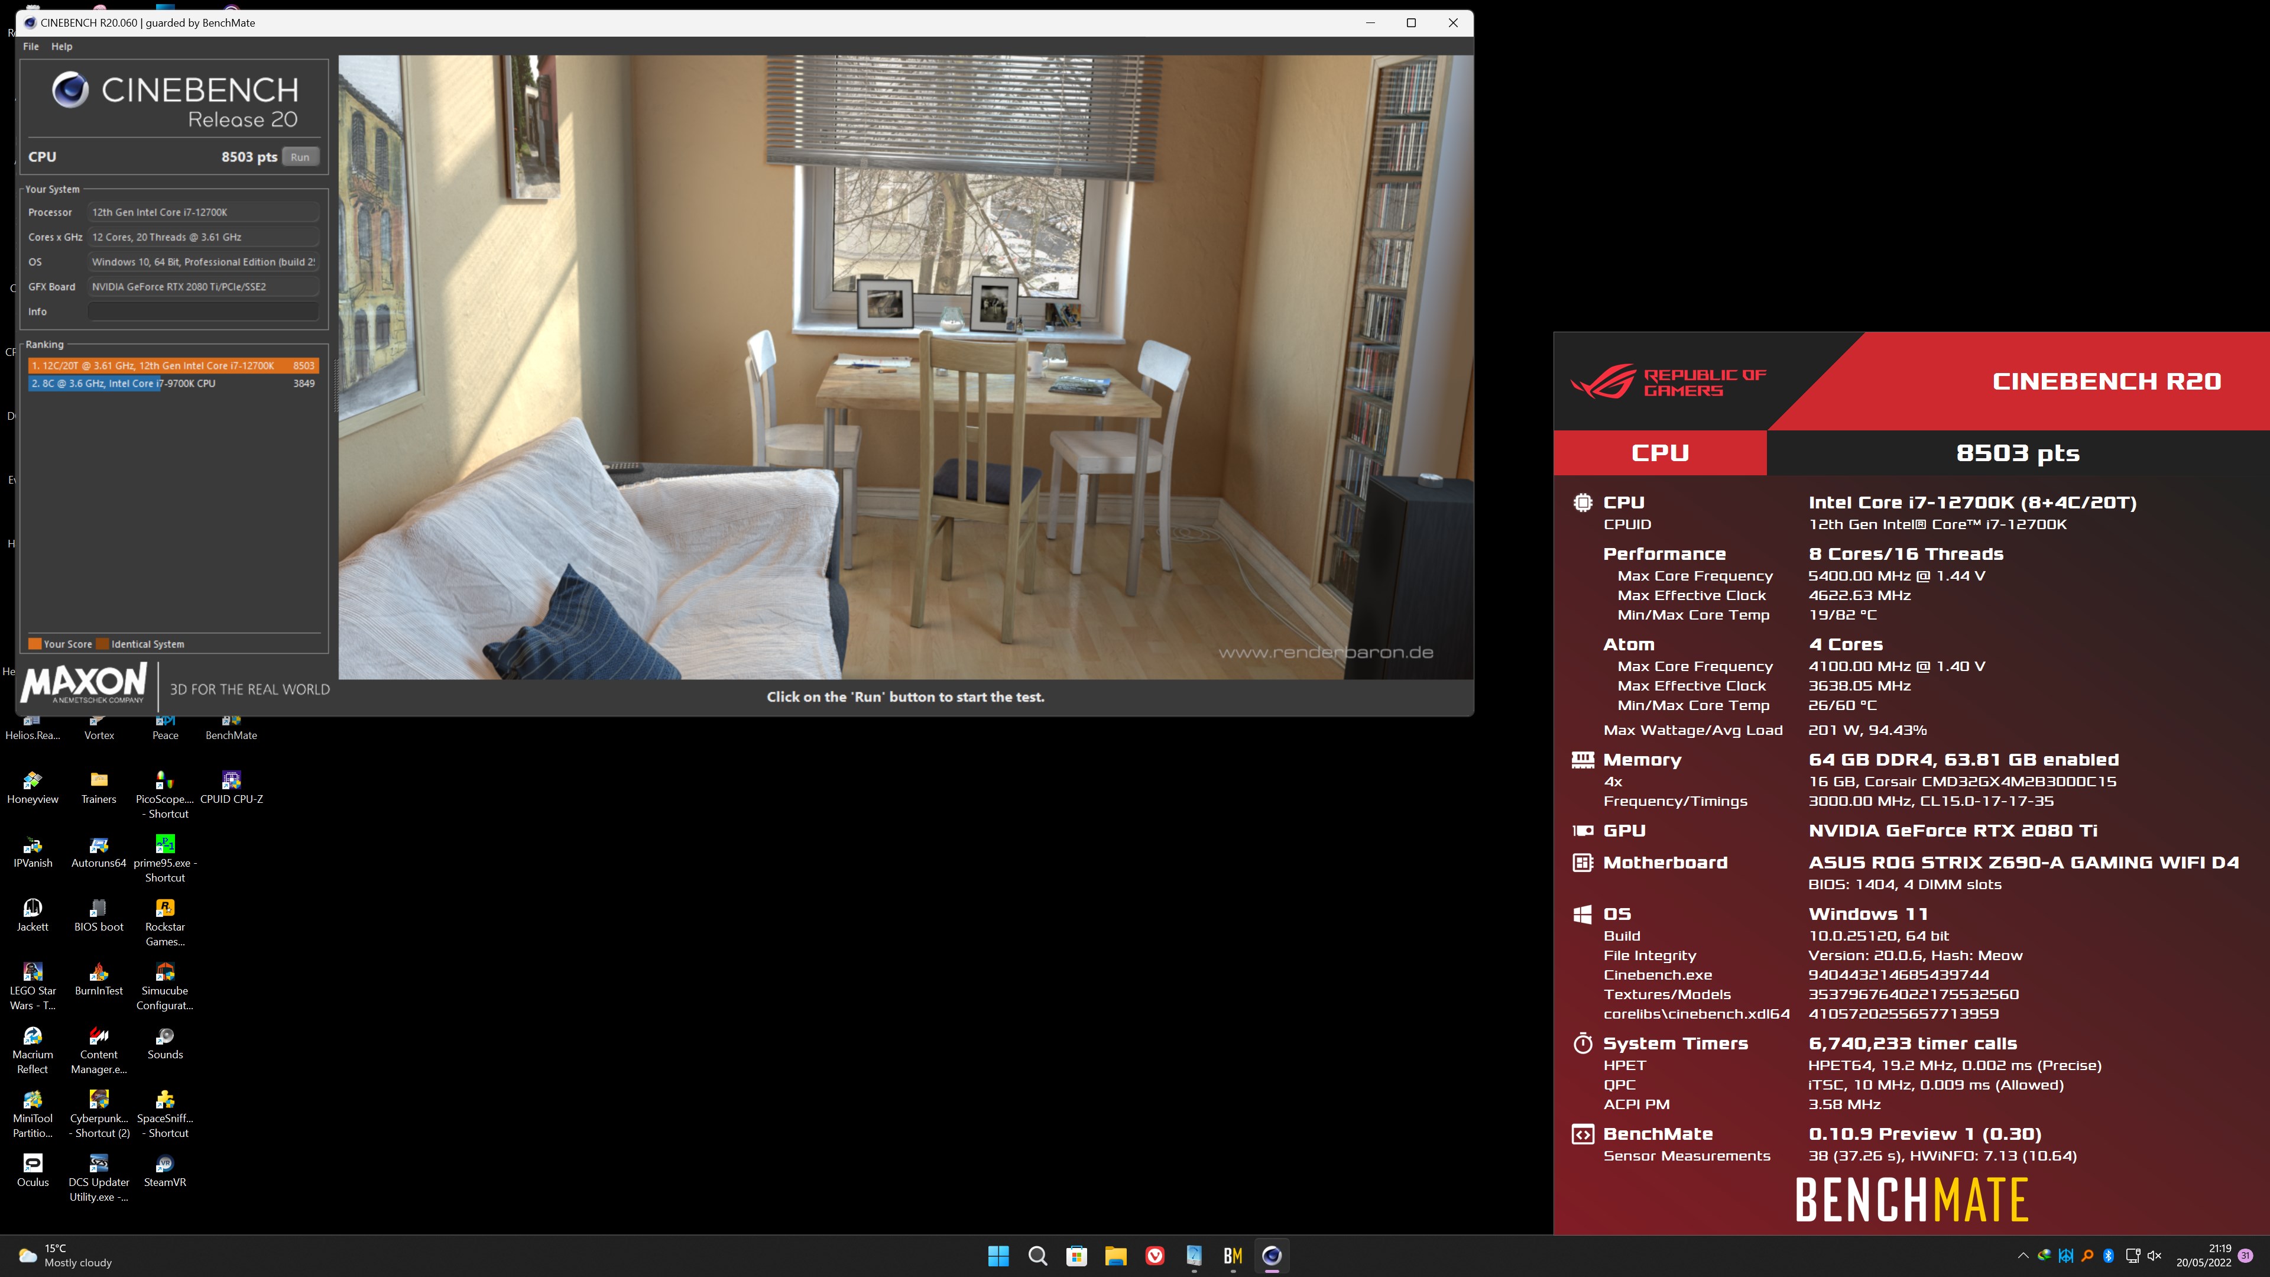
Task: Open the clock showing 21:19 20/05/2022
Action: 2203,1256
